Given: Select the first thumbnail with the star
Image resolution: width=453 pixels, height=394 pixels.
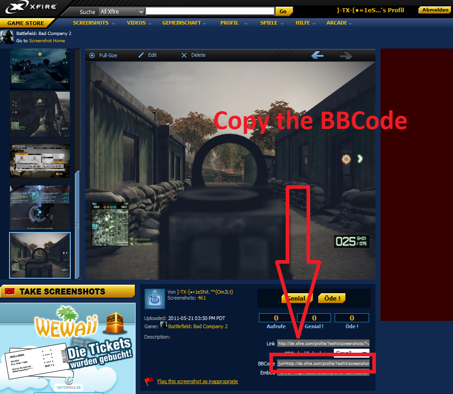Looking at the screenshot, I should click(x=40, y=69).
